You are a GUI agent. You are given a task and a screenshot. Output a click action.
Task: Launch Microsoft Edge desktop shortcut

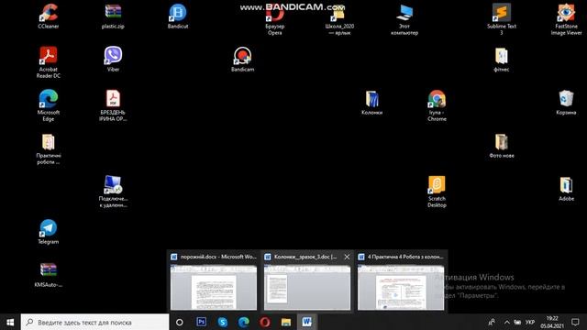pyautogui.click(x=49, y=105)
